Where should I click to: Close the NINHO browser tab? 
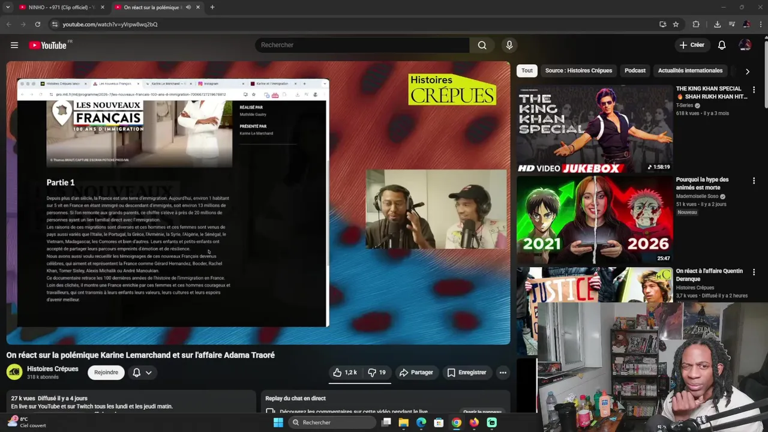tap(103, 7)
